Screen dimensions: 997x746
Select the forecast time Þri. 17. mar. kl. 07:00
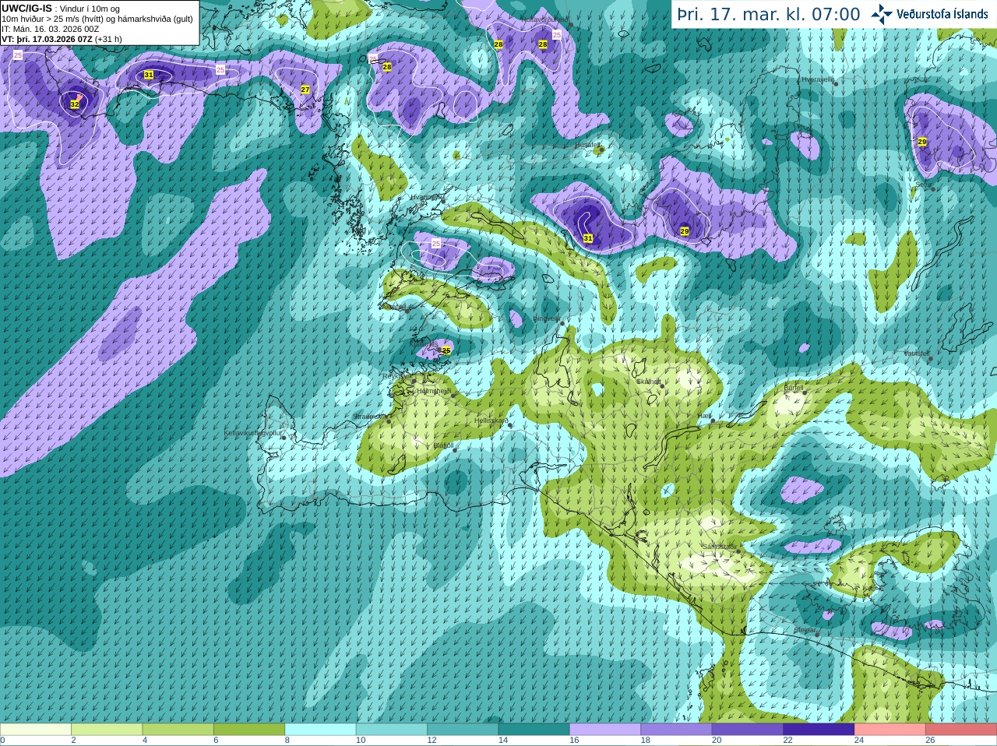click(769, 15)
